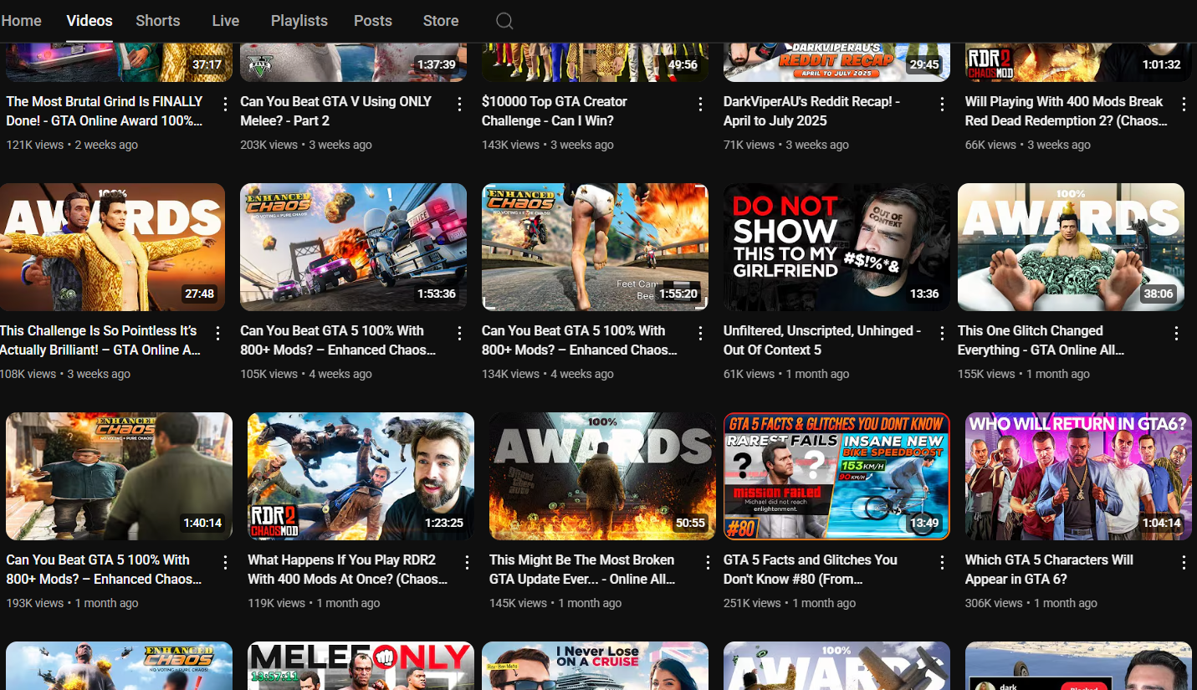Click the '203K views • 3 weeks ago' text

pos(306,145)
